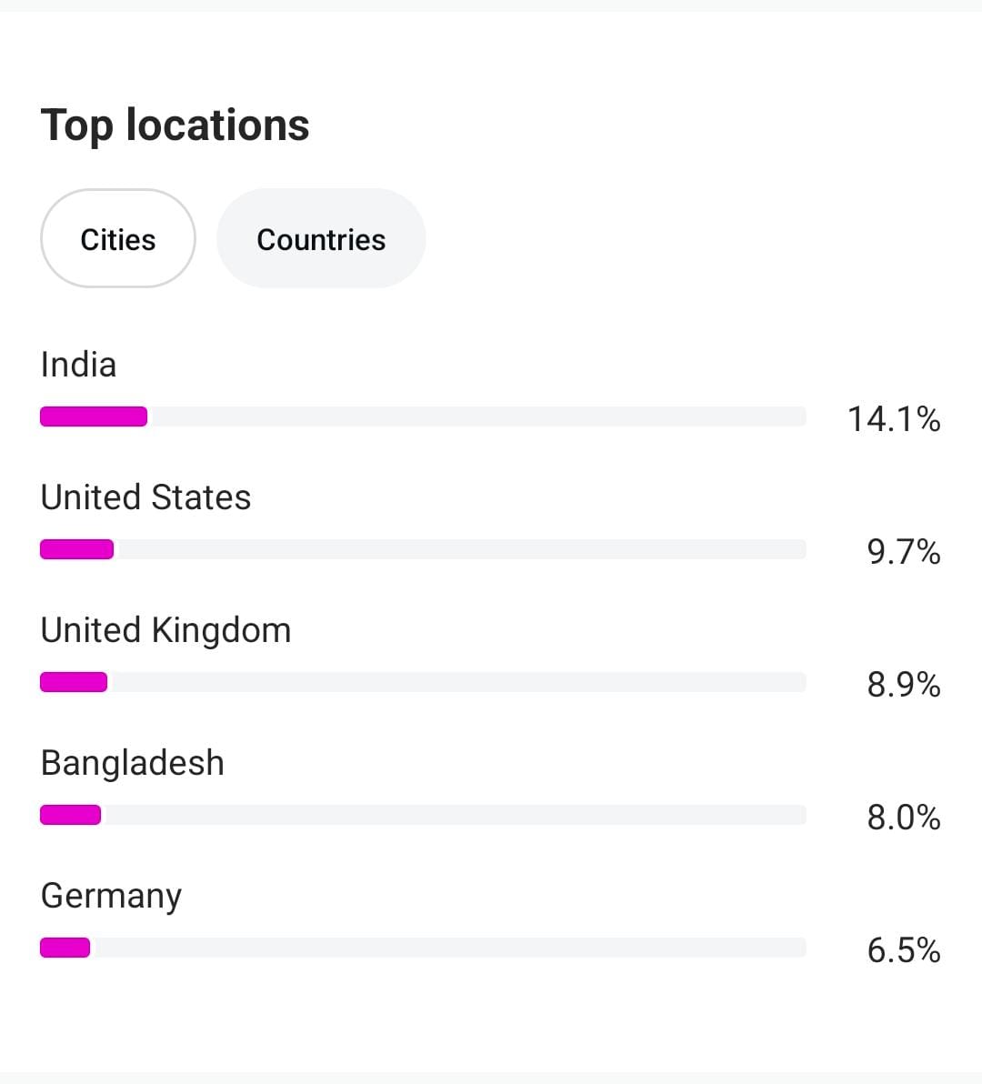Click the pink bar fill for United States
The width and height of the screenshot is (982, 1084).
click(x=77, y=549)
